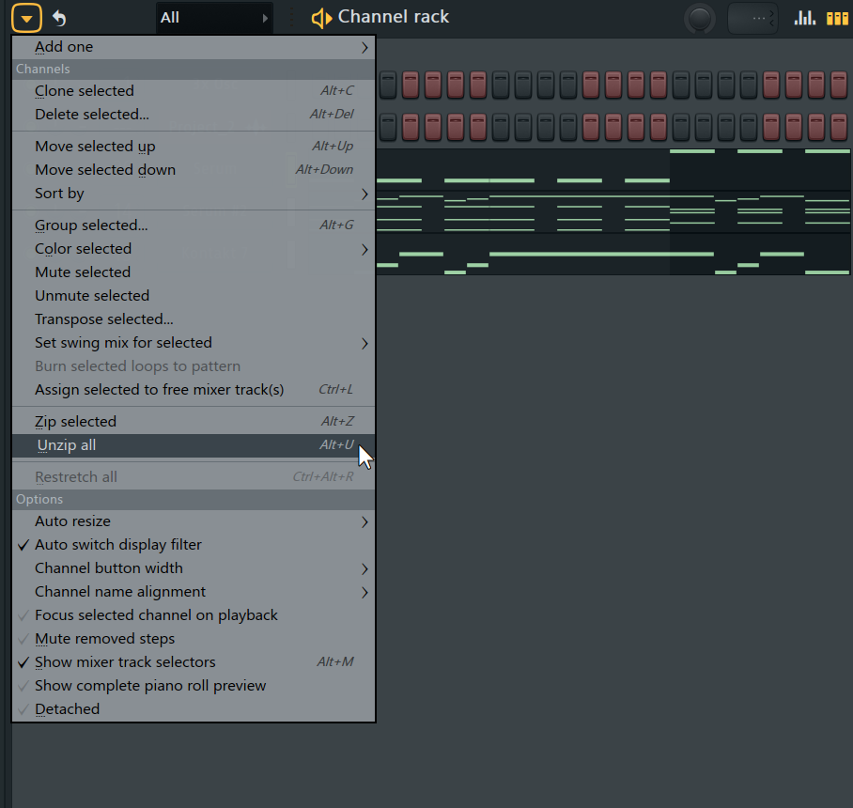
Task: Adjust the round swing knob in the toolbar
Action: coord(700,17)
